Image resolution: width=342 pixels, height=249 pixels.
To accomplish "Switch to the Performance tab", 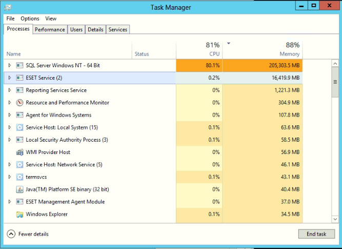I will [x=50, y=30].
